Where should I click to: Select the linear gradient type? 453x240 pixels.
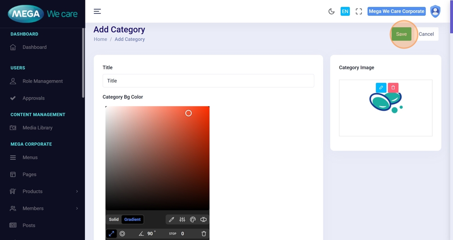click(x=111, y=234)
